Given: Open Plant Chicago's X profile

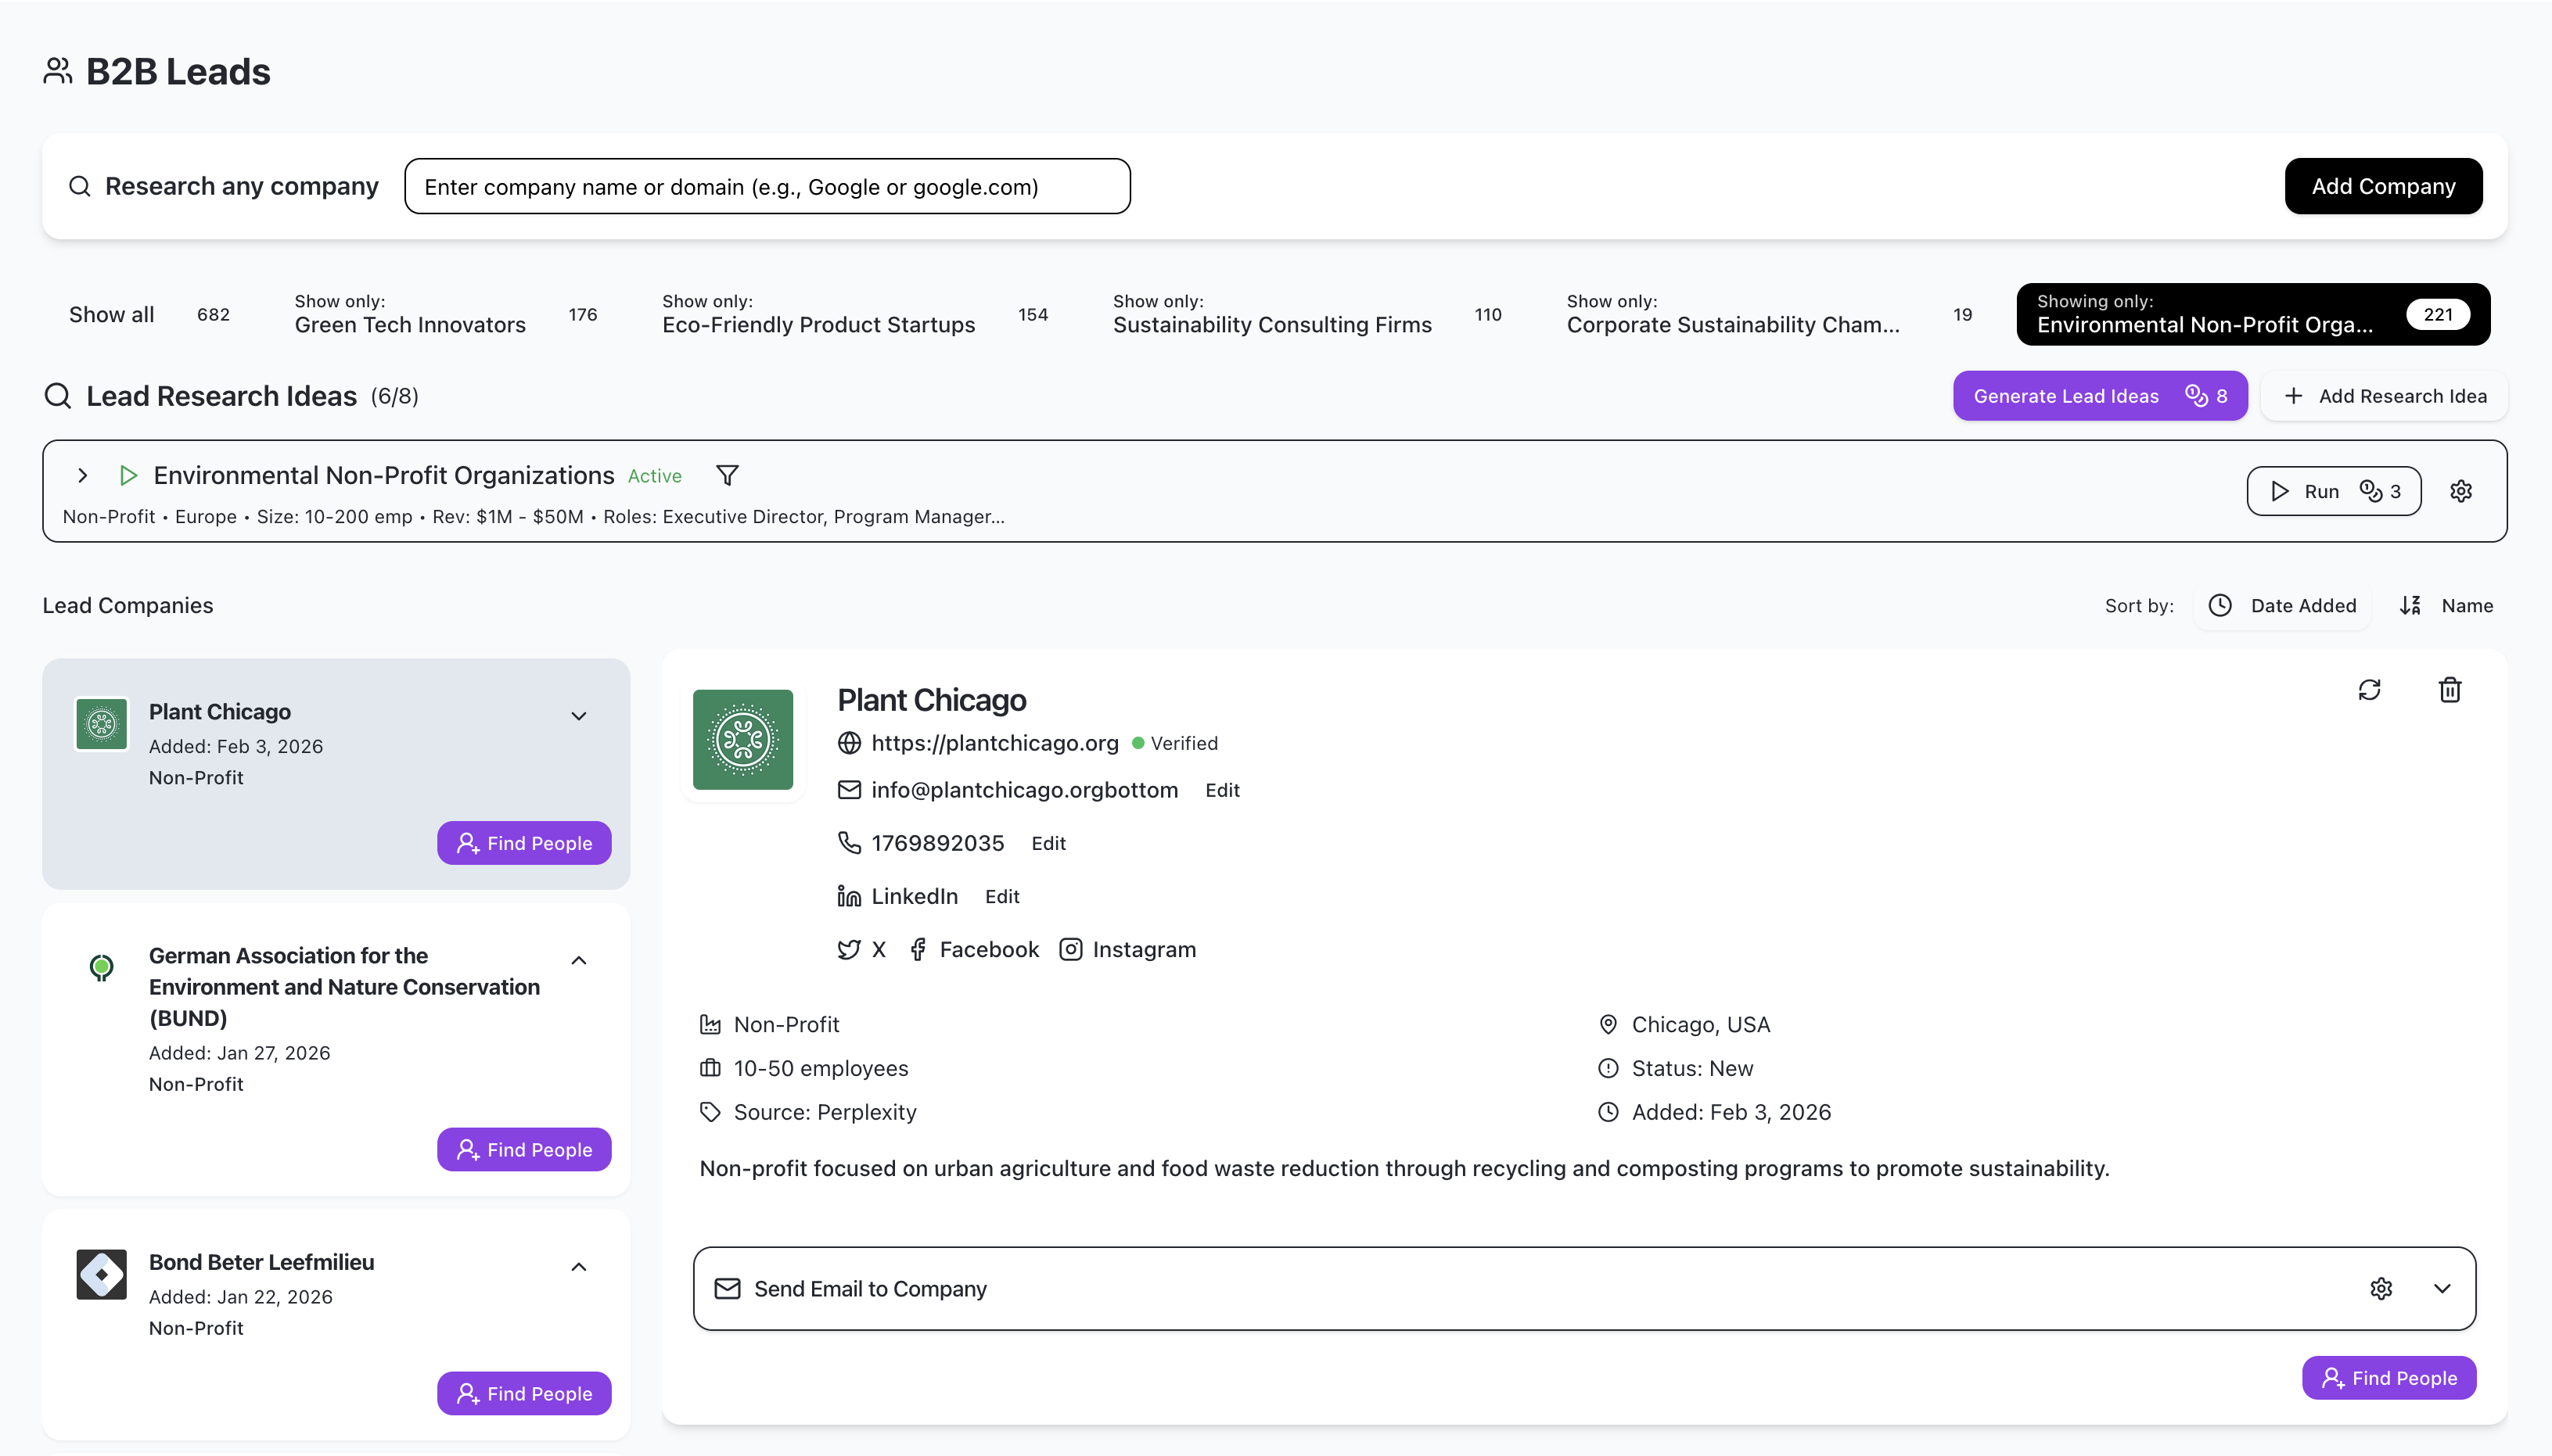Looking at the screenshot, I should (861, 949).
